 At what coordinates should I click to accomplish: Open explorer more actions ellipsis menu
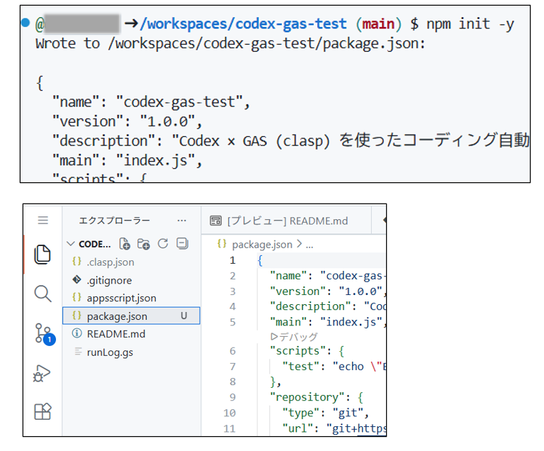(181, 221)
